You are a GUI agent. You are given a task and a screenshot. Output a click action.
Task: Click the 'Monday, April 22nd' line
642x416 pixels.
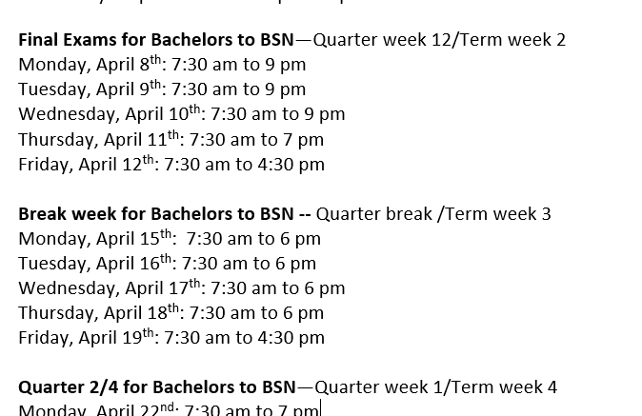(169, 409)
